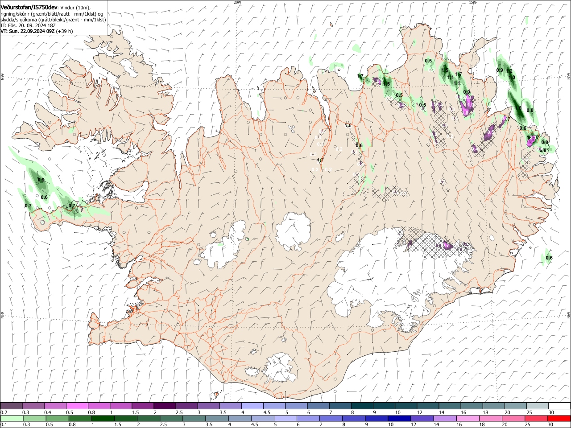Screen dimensions: 571x428
Task: Pick the dusky plum 0.2 swatch in upper legend
Action: 12,406
